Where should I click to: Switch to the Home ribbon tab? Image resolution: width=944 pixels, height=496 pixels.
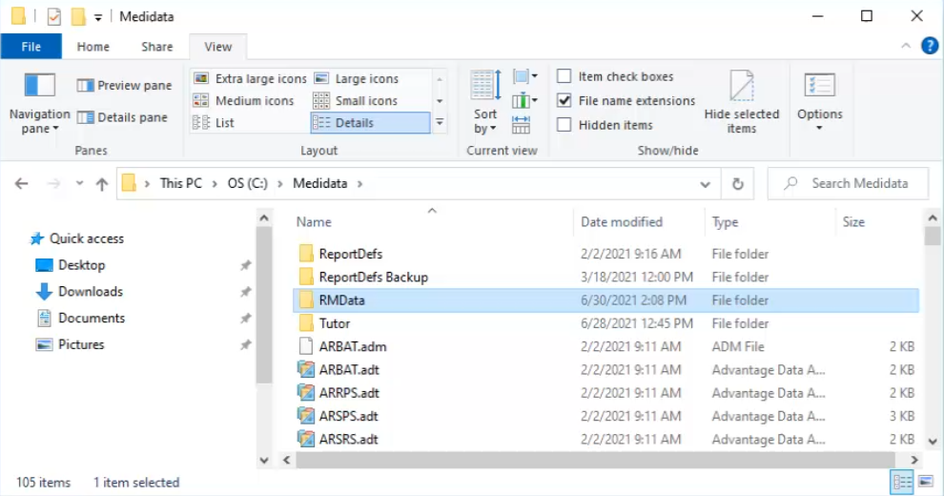93,47
